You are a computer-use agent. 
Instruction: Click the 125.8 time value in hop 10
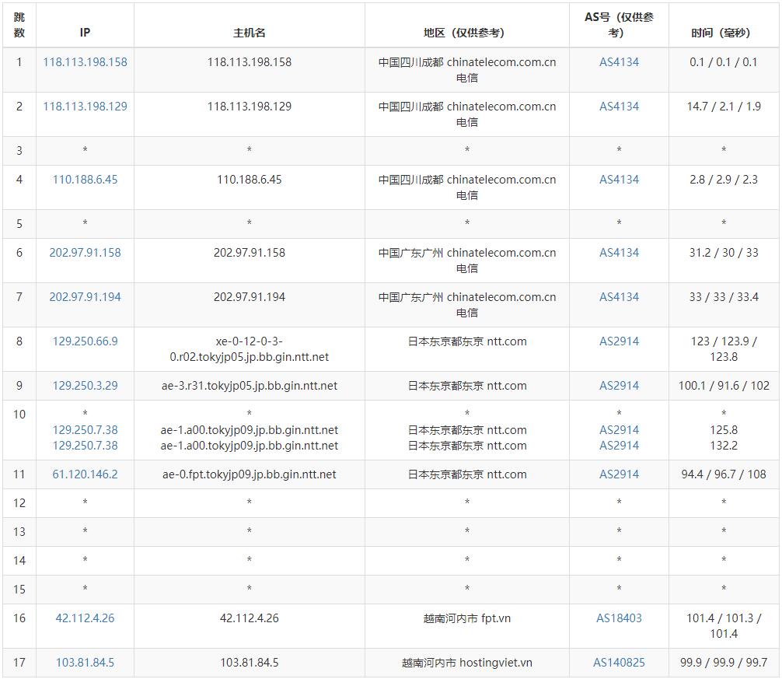(x=724, y=430)
